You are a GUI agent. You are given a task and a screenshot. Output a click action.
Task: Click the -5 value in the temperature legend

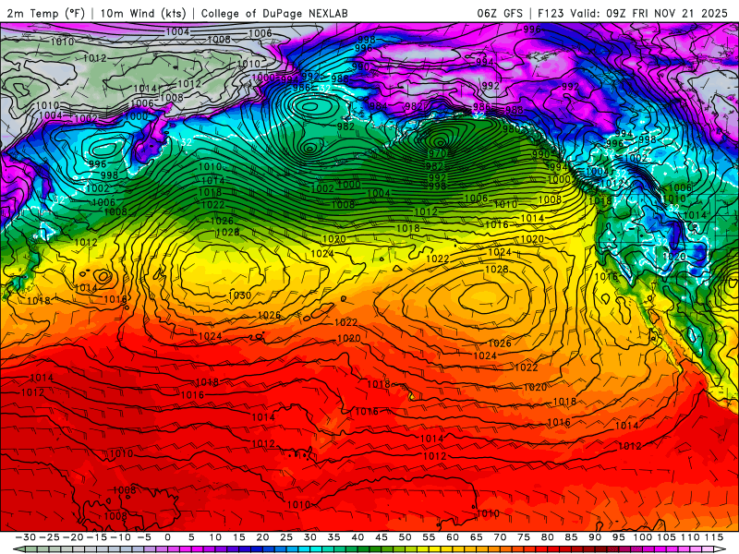[143, 537]
